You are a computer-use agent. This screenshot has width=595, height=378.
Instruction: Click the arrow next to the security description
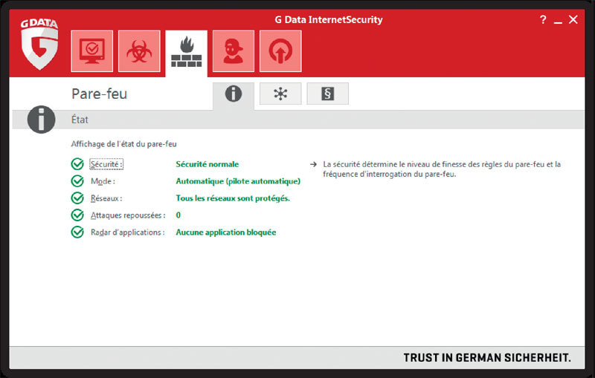[313, 164]
